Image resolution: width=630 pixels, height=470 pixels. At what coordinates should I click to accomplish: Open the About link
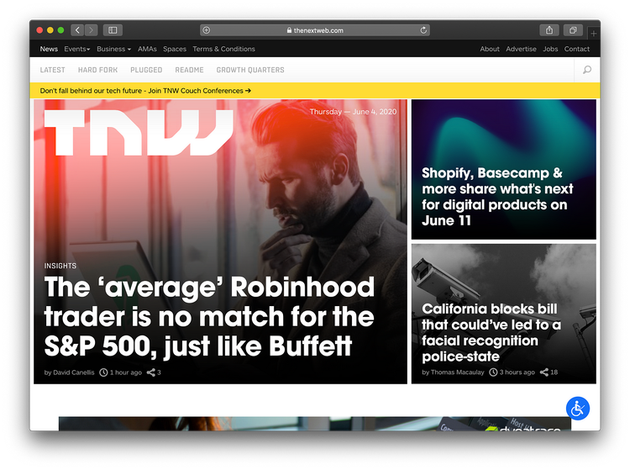pyautogui.click(x=490, y=49)
